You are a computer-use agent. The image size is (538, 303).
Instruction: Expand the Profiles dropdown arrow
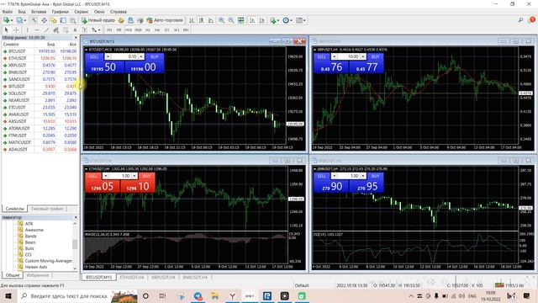click(25, 20)
